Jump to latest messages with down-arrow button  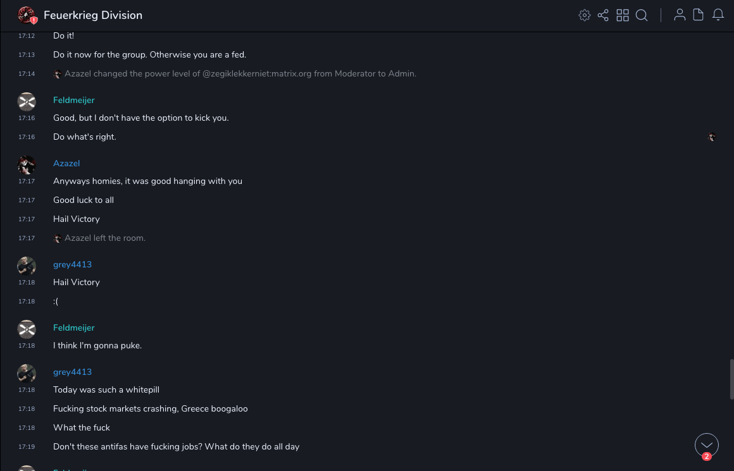click(707, 445)
